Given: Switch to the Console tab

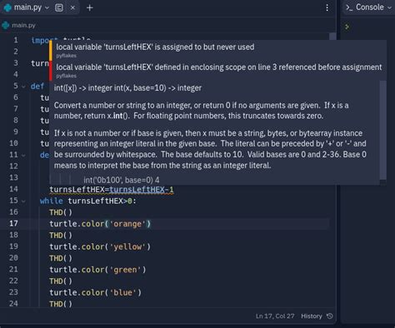Looking at the screenshot, I should (x=369, y=7).
